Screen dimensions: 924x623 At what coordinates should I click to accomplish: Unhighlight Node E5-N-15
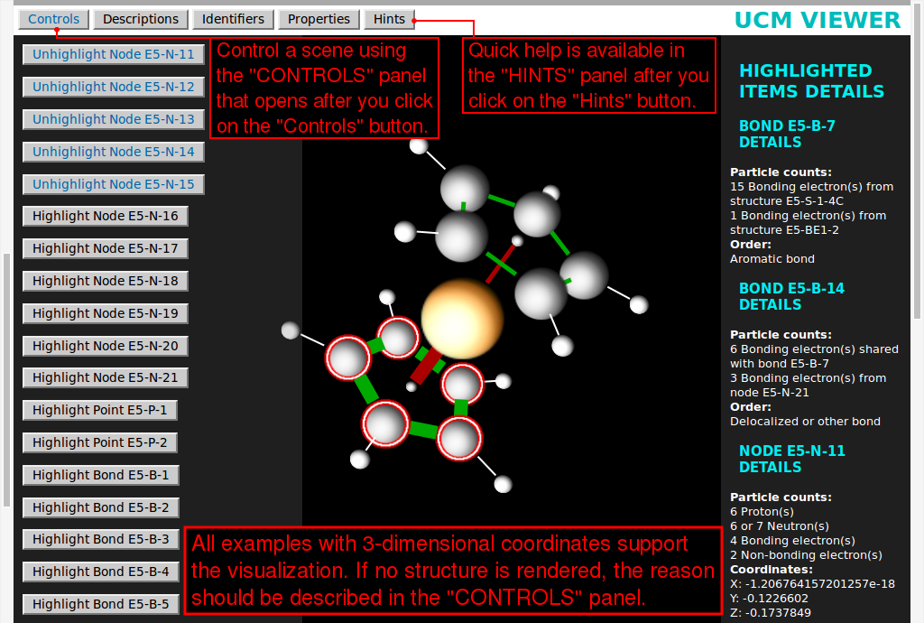[x=113, y=184]
